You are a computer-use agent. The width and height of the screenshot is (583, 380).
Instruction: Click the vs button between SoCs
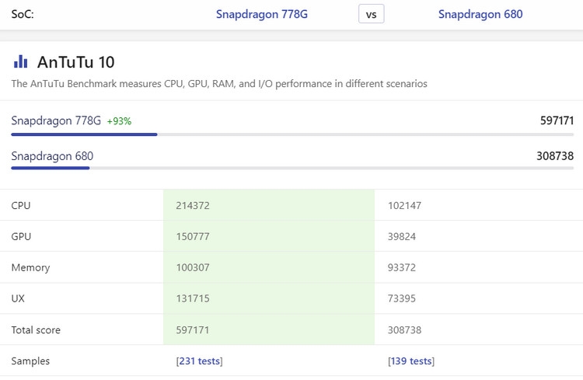pos(371,14)
